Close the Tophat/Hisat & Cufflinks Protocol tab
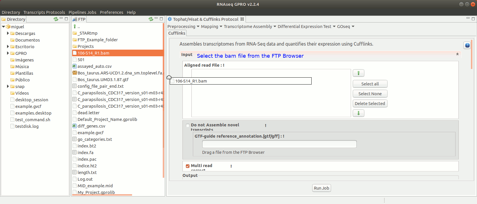Viewport: 477px width, 204px height. point(242,19)
